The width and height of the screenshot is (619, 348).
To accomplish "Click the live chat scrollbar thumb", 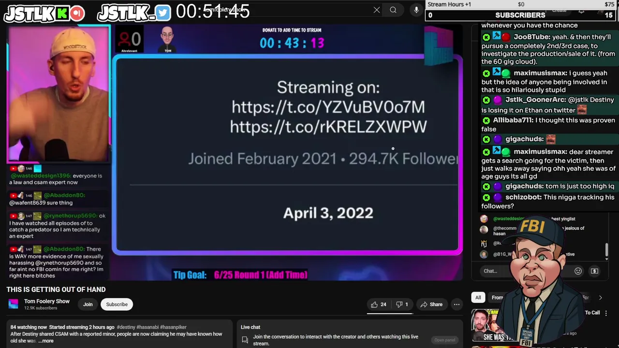I will (x=607, y=249).
